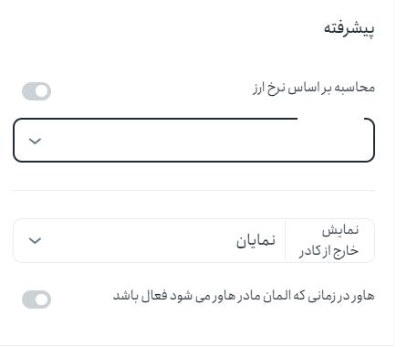This screenshot has width=407, height=347.
Task: Click the خارج از کادر line of label
Action: [x=329, y=251]
